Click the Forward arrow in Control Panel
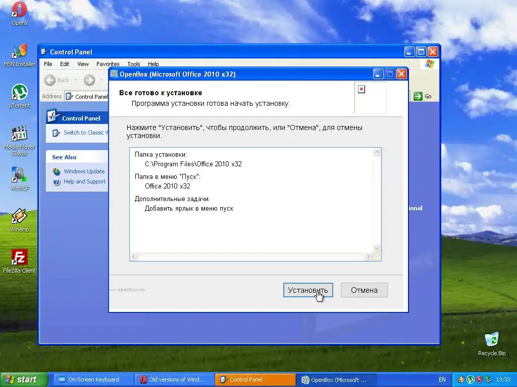 [x=89, y=80]
